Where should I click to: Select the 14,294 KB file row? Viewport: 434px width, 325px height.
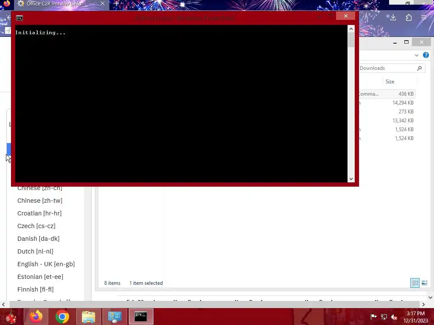387,103
